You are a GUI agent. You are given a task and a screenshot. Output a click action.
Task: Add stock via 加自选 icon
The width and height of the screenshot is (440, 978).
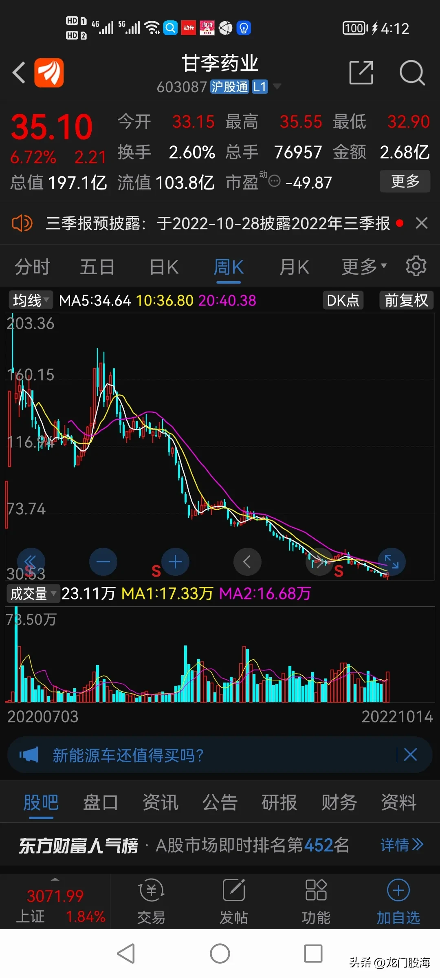398,901
